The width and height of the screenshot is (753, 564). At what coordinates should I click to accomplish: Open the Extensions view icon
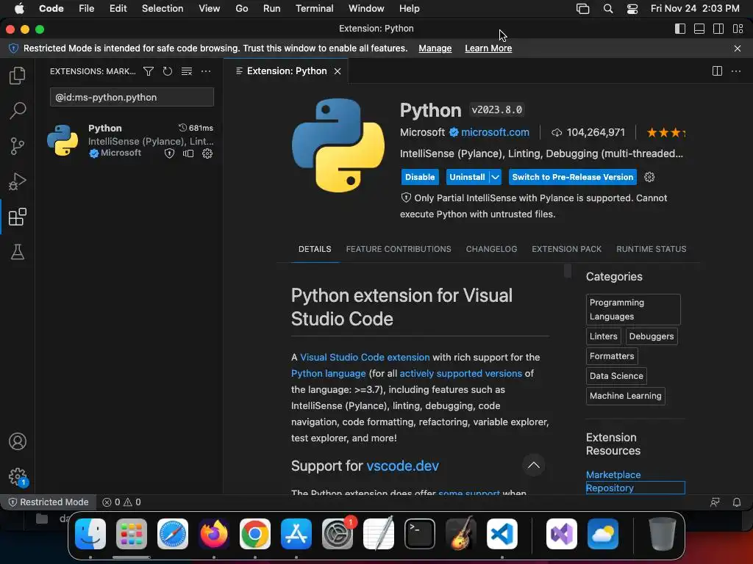point(18,217)
